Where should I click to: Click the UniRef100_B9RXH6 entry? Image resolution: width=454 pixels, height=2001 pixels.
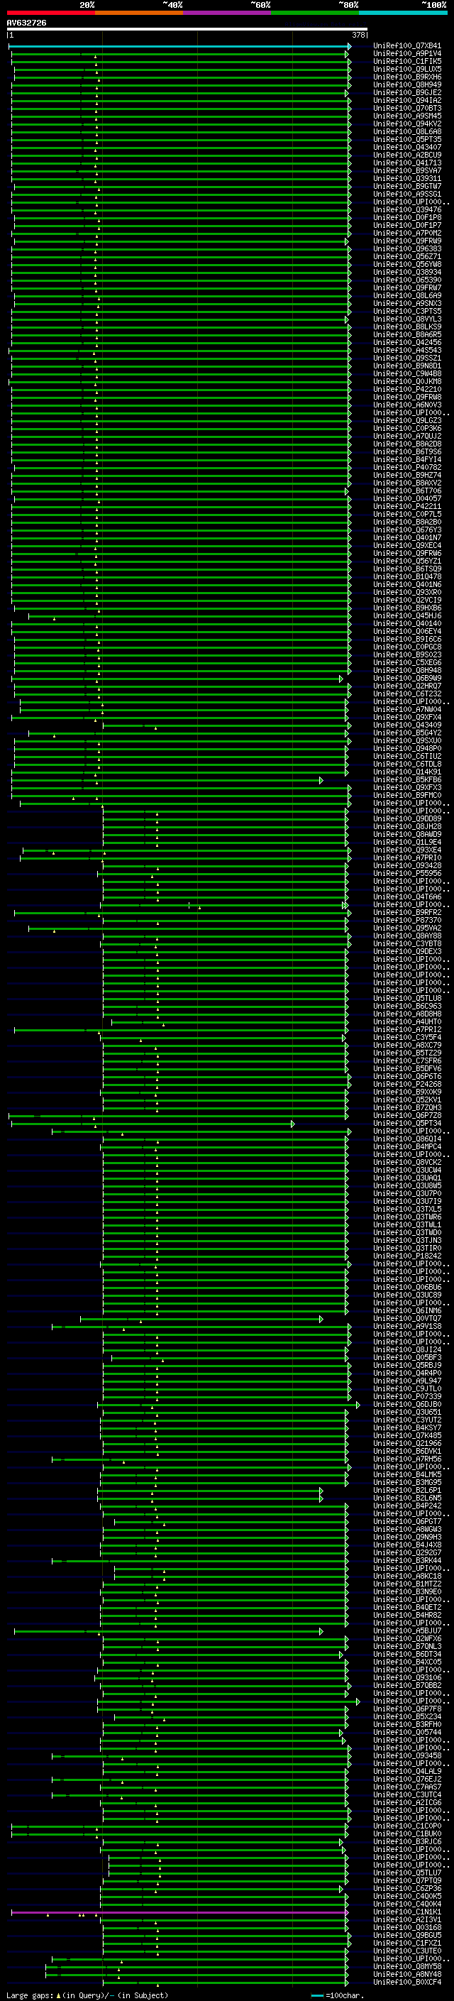pyautogui.click(x=407, y=77)
